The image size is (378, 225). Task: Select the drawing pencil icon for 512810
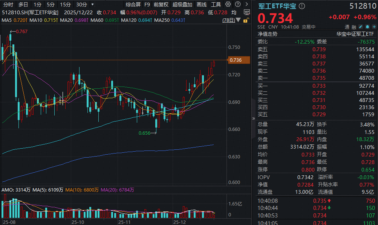click(360, 27)
